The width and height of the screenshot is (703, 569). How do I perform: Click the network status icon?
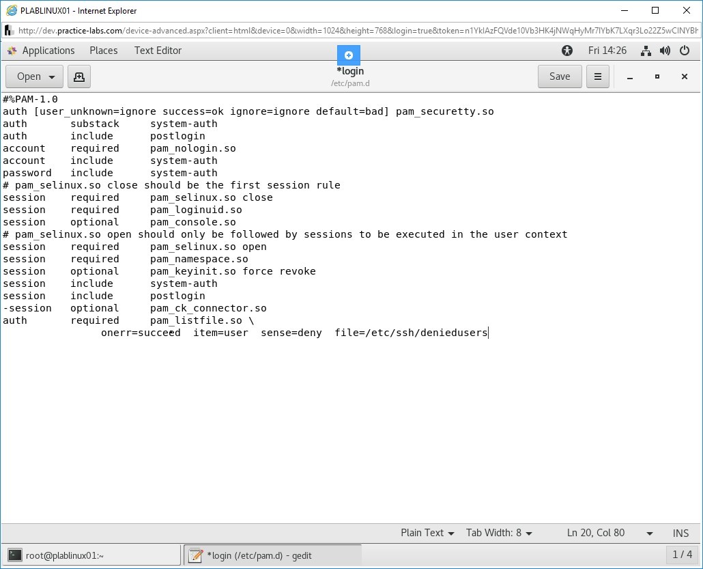[x=646, y=50]
